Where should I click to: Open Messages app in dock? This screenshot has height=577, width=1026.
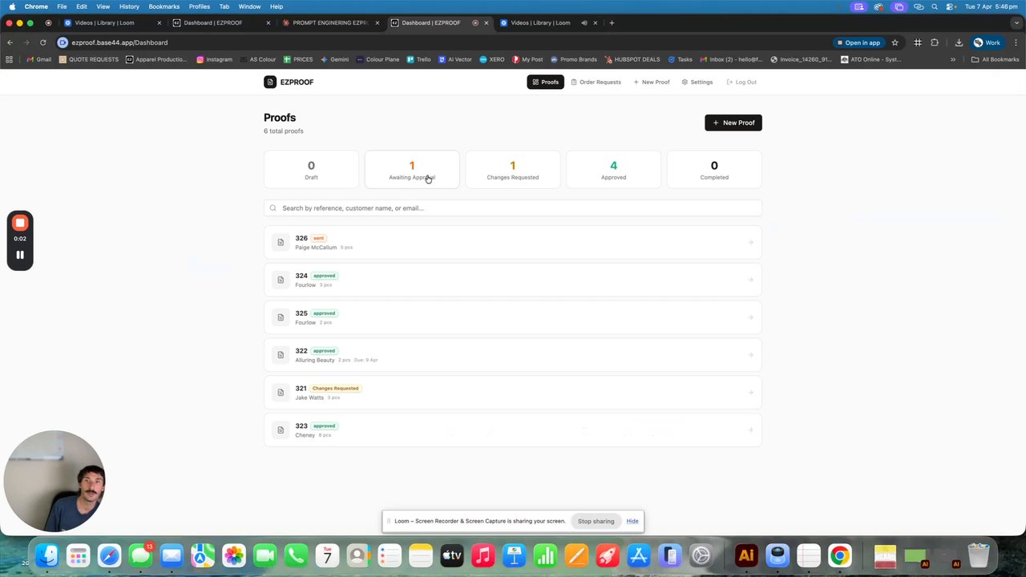(x=140, y=555)
